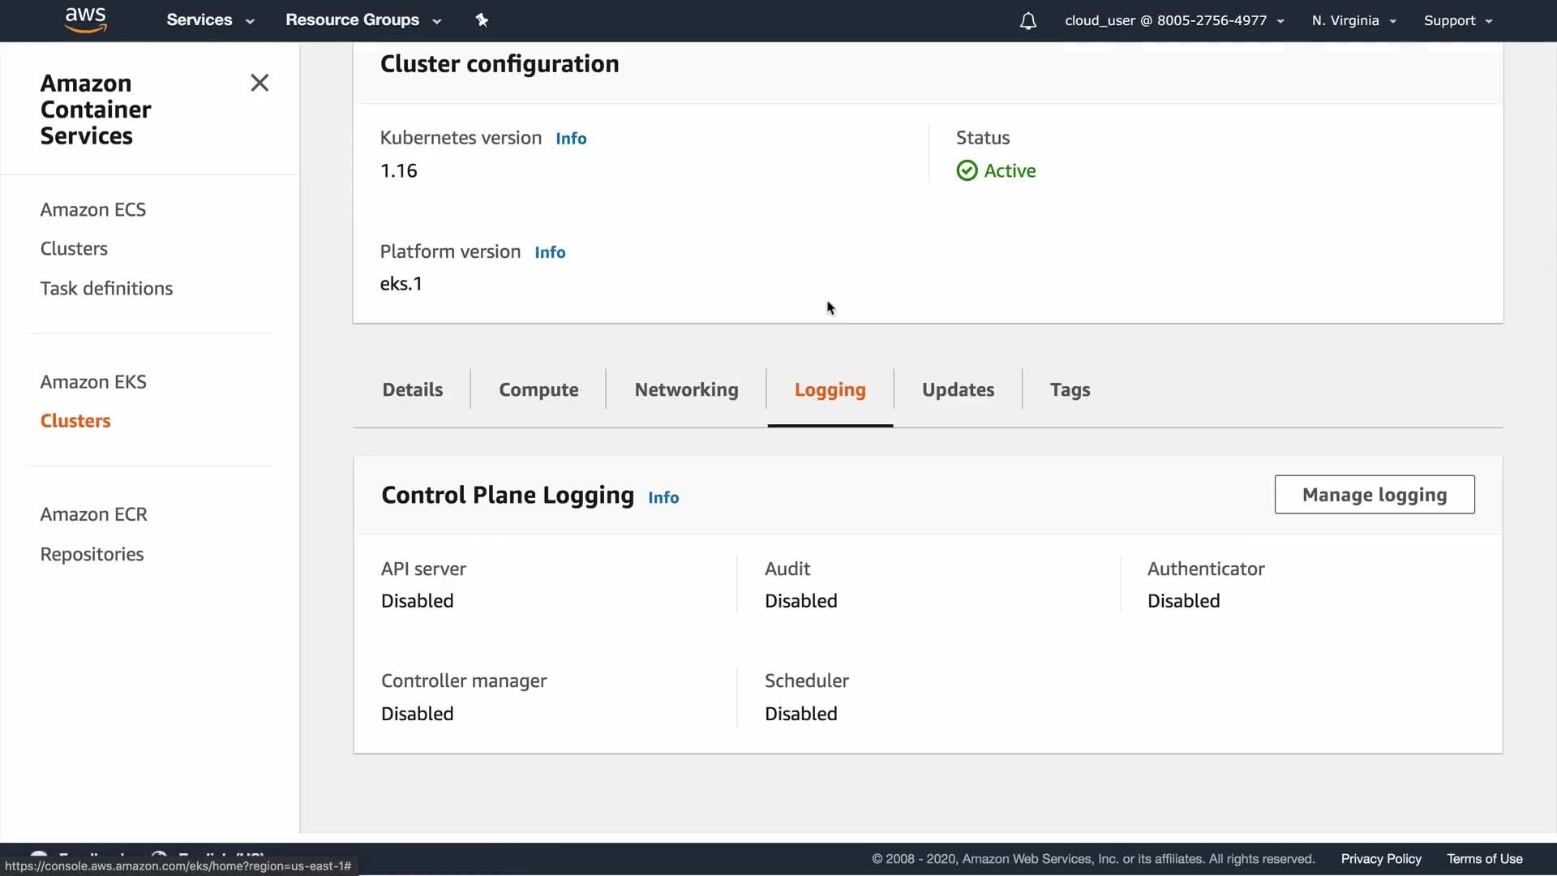
Task: Open the Support dropdown menu
Action: pyautogui.click(x=1457, y=21)
